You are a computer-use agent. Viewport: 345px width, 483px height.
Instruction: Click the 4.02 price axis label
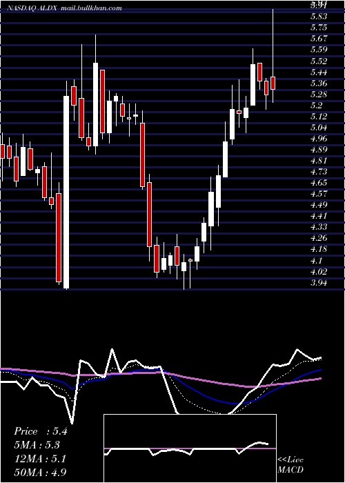pyautogui.click(x=319, y=273)
